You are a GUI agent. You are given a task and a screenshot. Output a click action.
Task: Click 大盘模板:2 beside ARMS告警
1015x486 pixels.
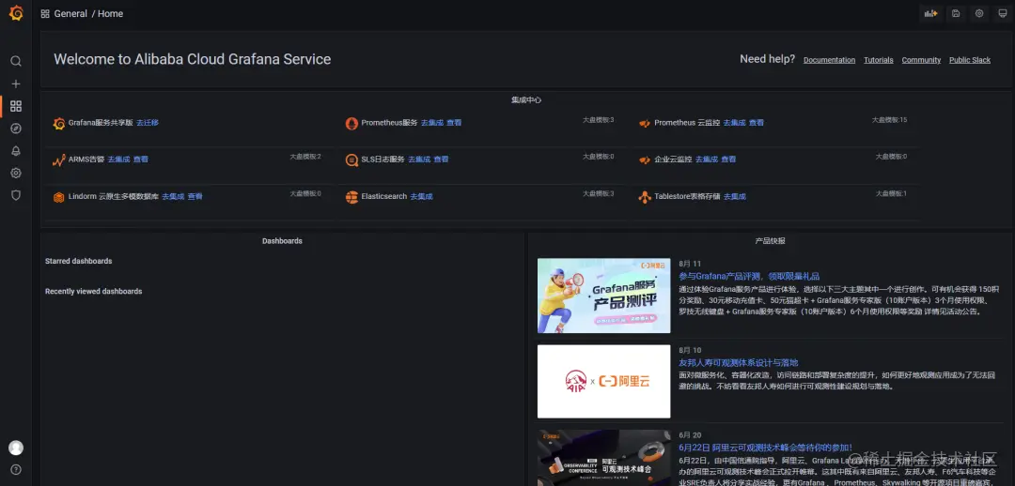pos(305,157)
